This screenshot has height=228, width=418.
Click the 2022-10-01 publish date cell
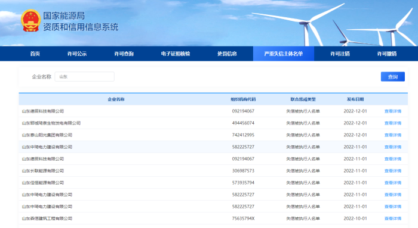pos(355,218)
